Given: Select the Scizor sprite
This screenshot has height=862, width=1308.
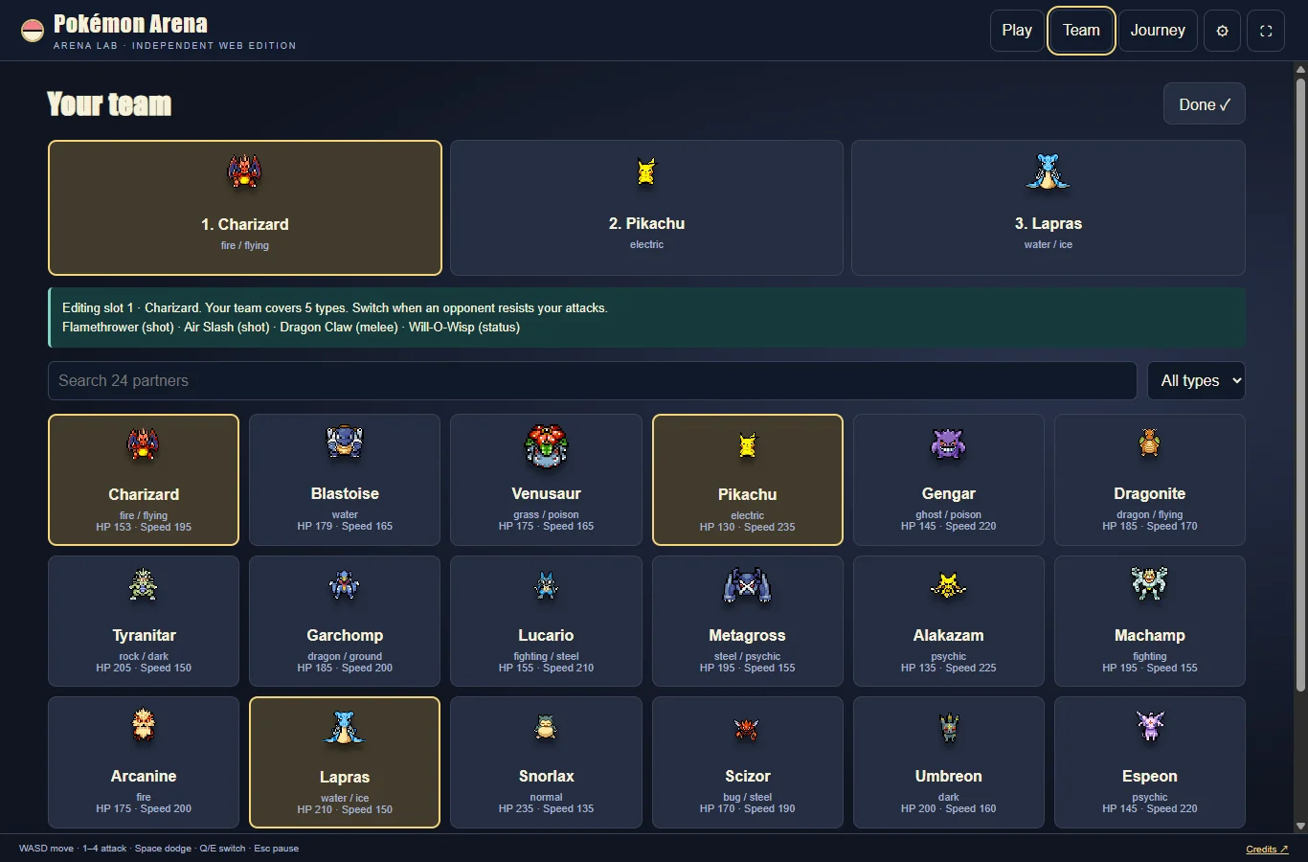Looking at the screenshot, I should coord(748,729).
